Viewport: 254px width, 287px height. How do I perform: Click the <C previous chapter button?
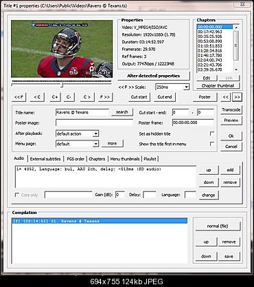[x=37, y=97]
